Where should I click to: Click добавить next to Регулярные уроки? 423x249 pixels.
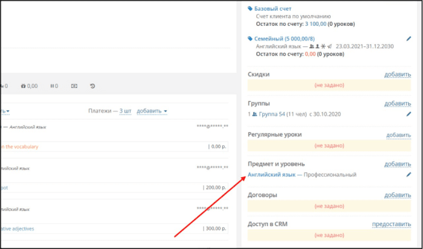[x=398, y=135]
